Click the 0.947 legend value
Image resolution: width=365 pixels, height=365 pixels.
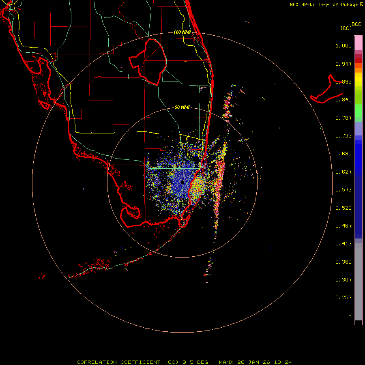click(344, 64)
